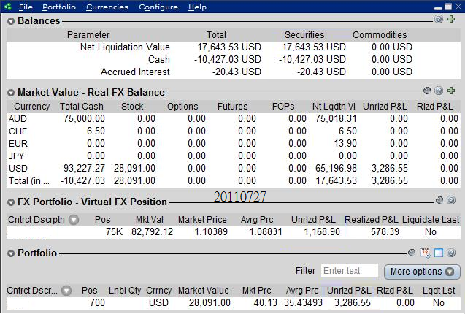Click the Balances section help icon
Screen dimensions: 465x314
439,19
